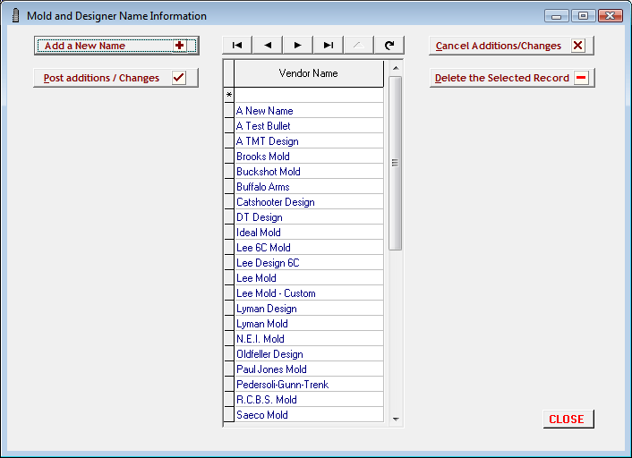Image resolution: width=632 pixels, height=458 pixels.
Task: Go to first record in navigator
Action: click(237, 45)
